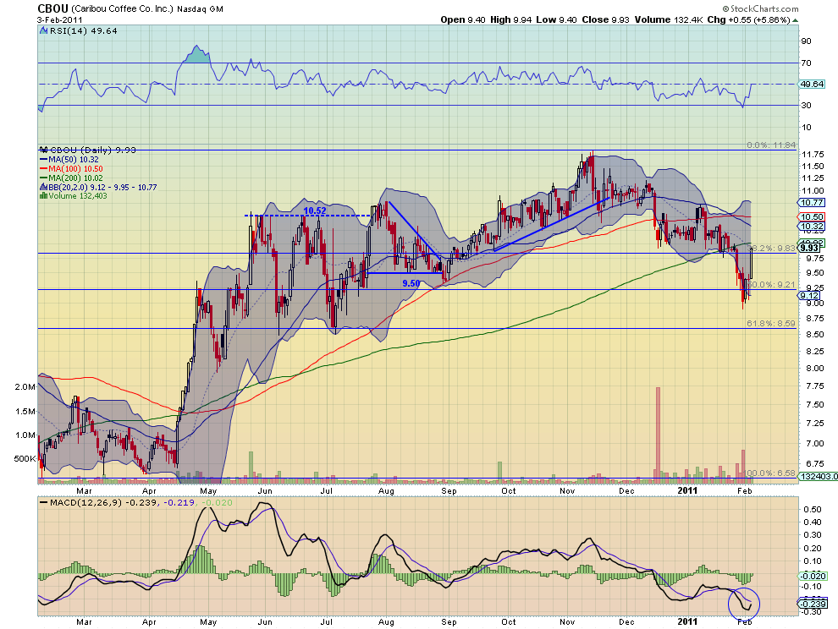Click the "500K" volume axis label
This screenshot has width=838, height=629.
pos(25,459)
